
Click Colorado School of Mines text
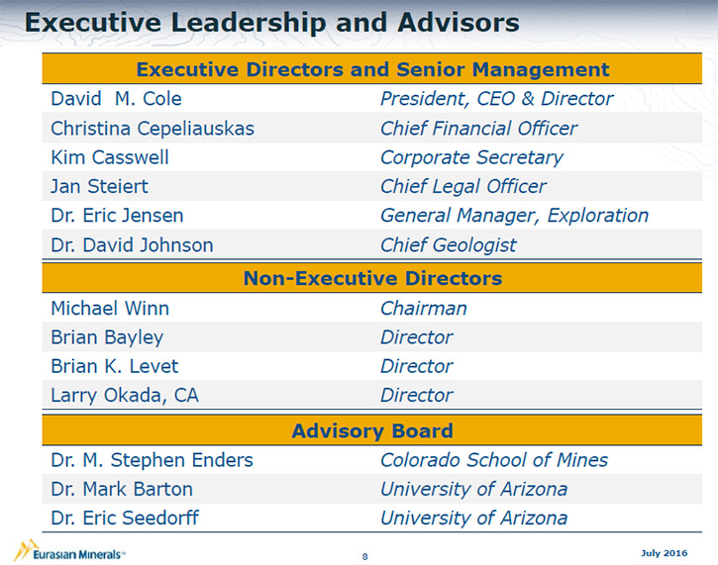494,460
